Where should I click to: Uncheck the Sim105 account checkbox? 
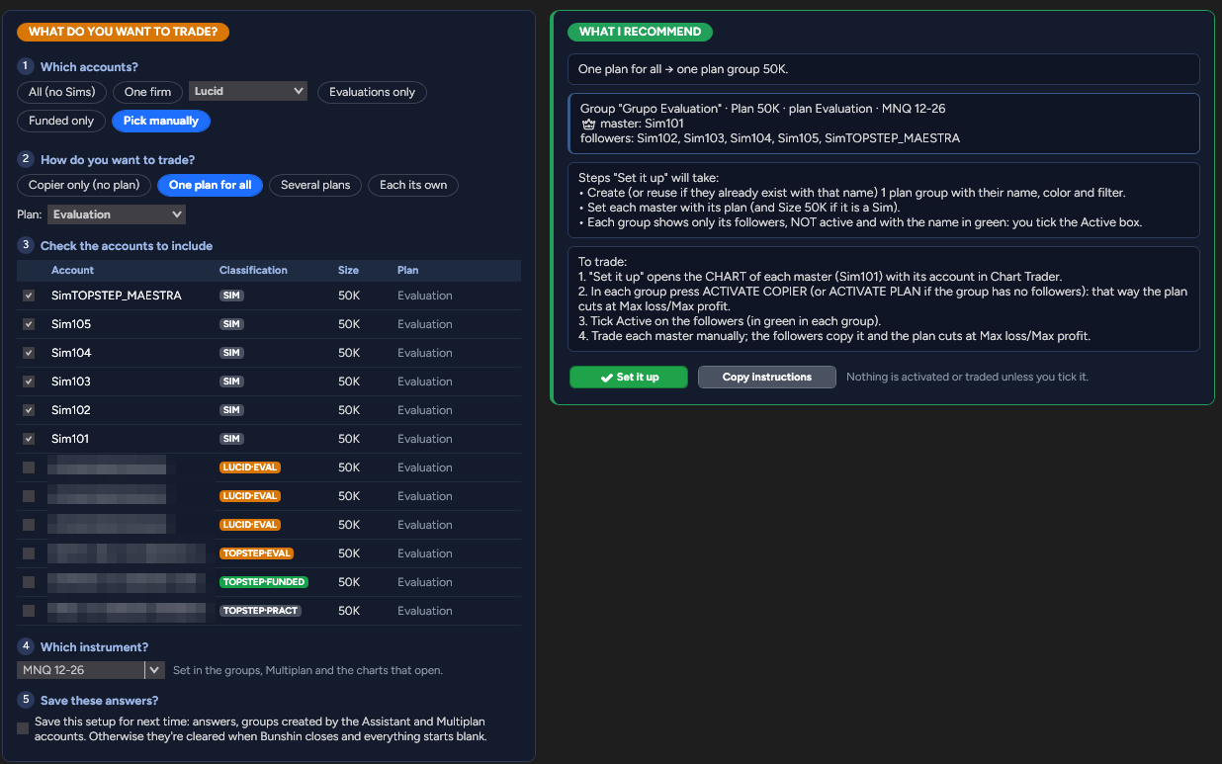(29, 324)
